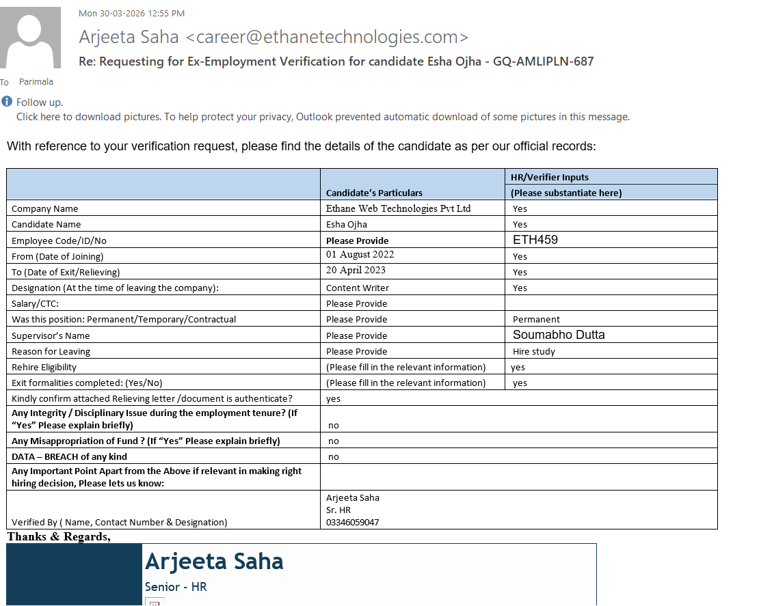Select the contact number 03346059047
This screenshot has height=606, width=759.
tap(352, 523)
